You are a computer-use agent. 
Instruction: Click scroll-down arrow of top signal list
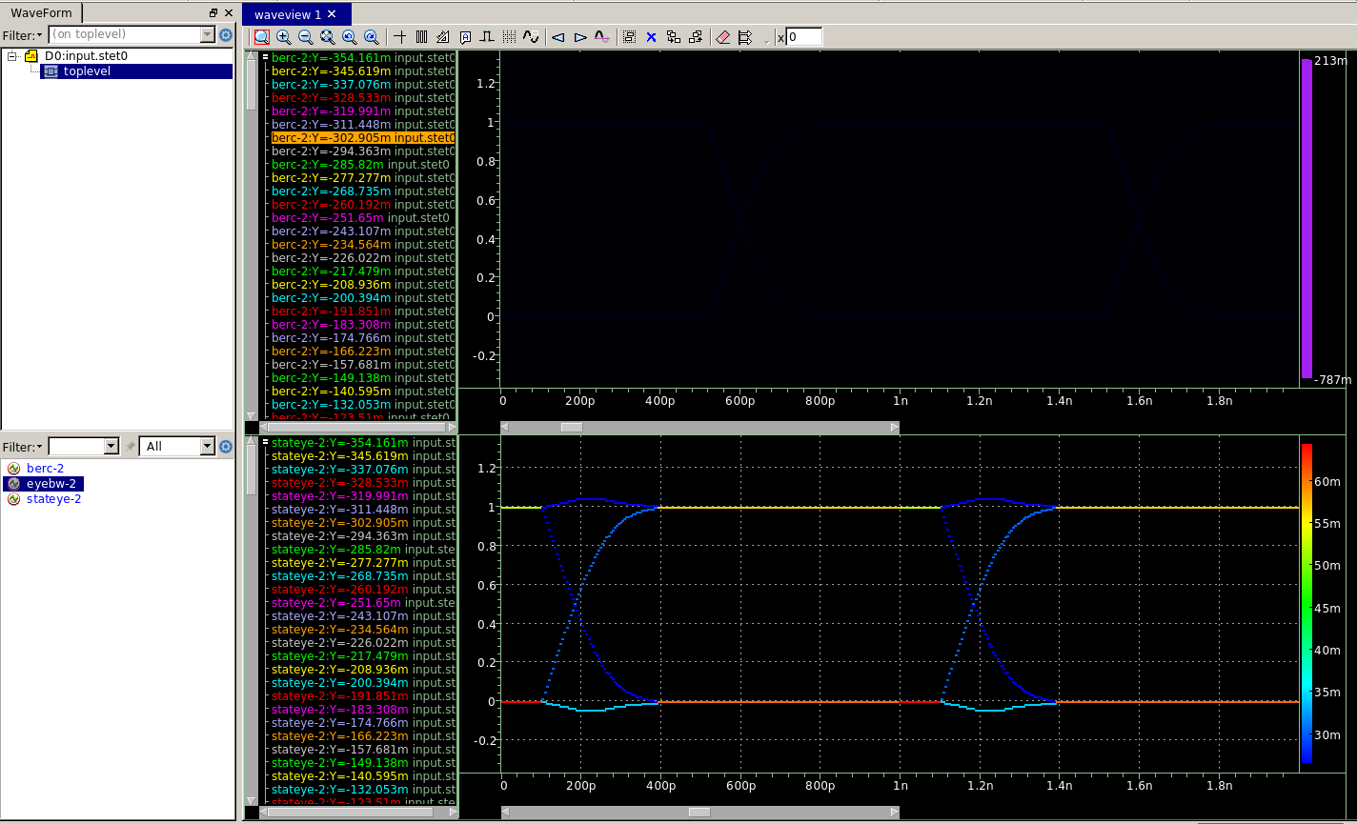click(252, 416)
